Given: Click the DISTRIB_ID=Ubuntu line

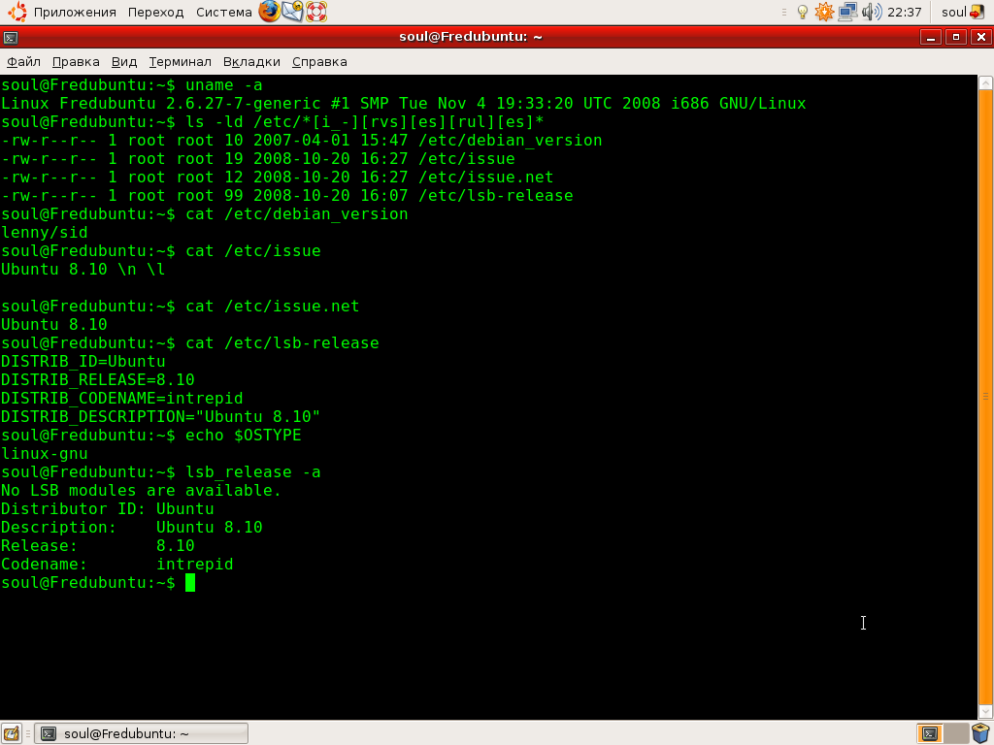Looking at the screenshot, I should point(83,361).
